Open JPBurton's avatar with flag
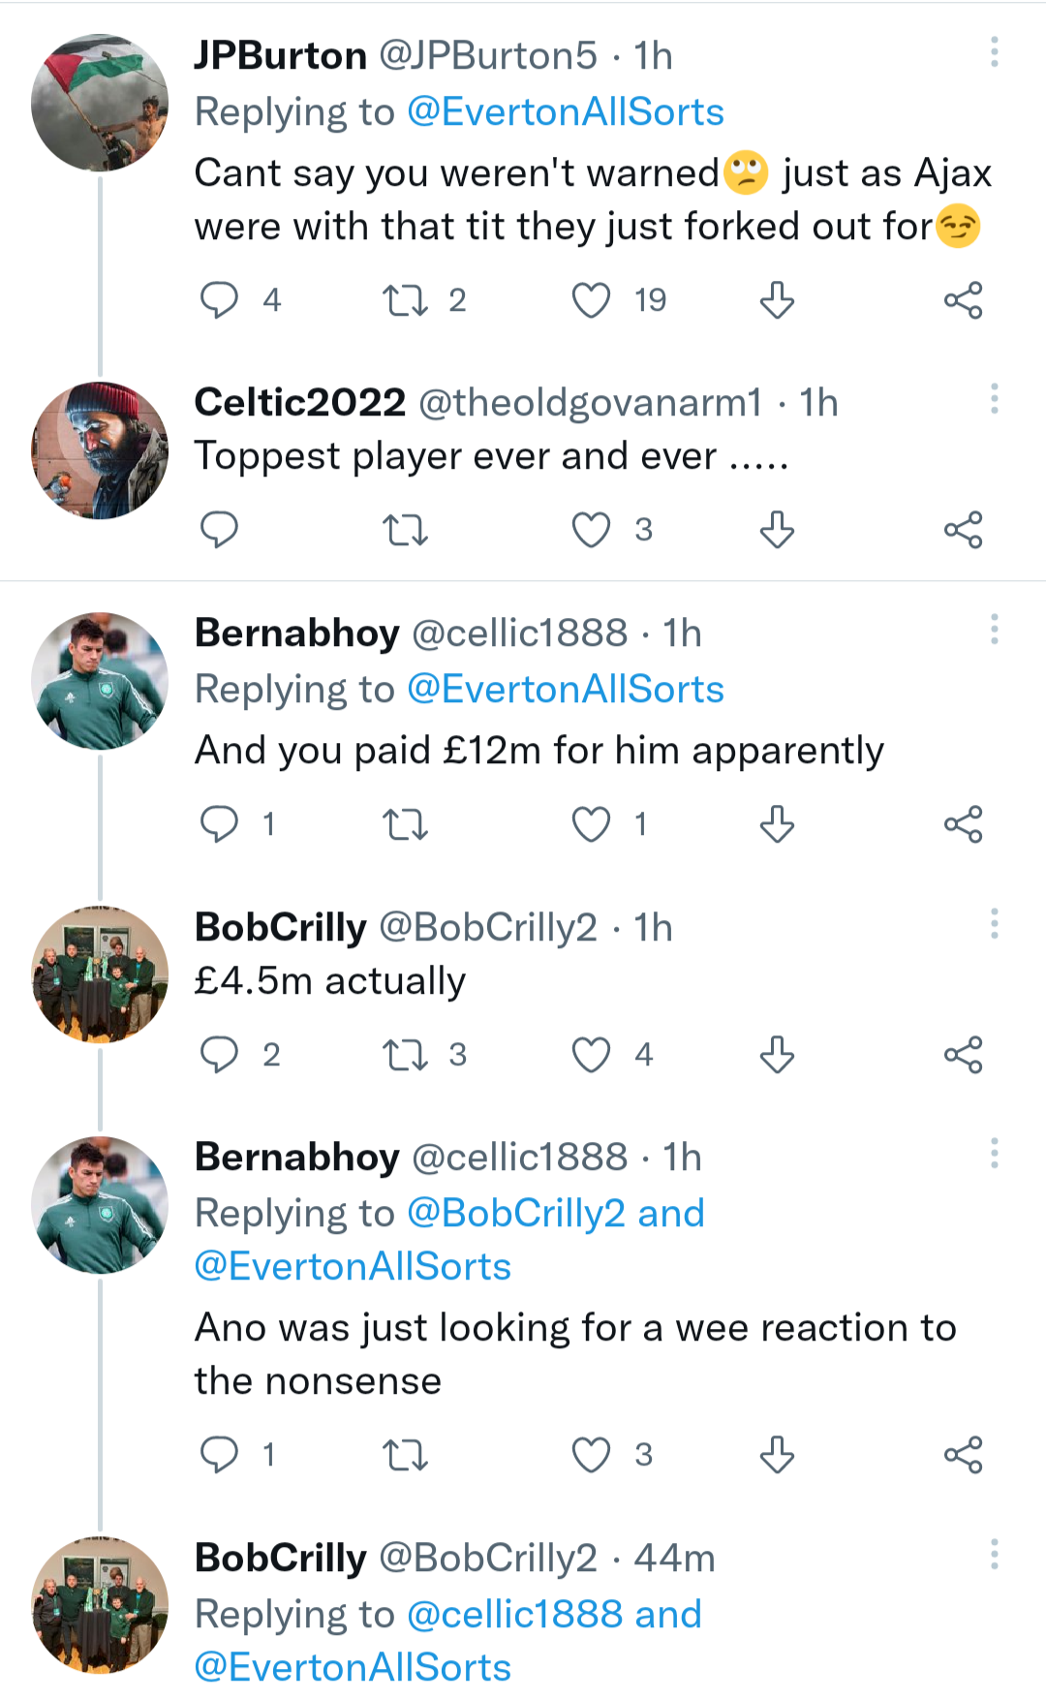Image resolution: width=1046 pixels, height=1700 pixels. 100,103
